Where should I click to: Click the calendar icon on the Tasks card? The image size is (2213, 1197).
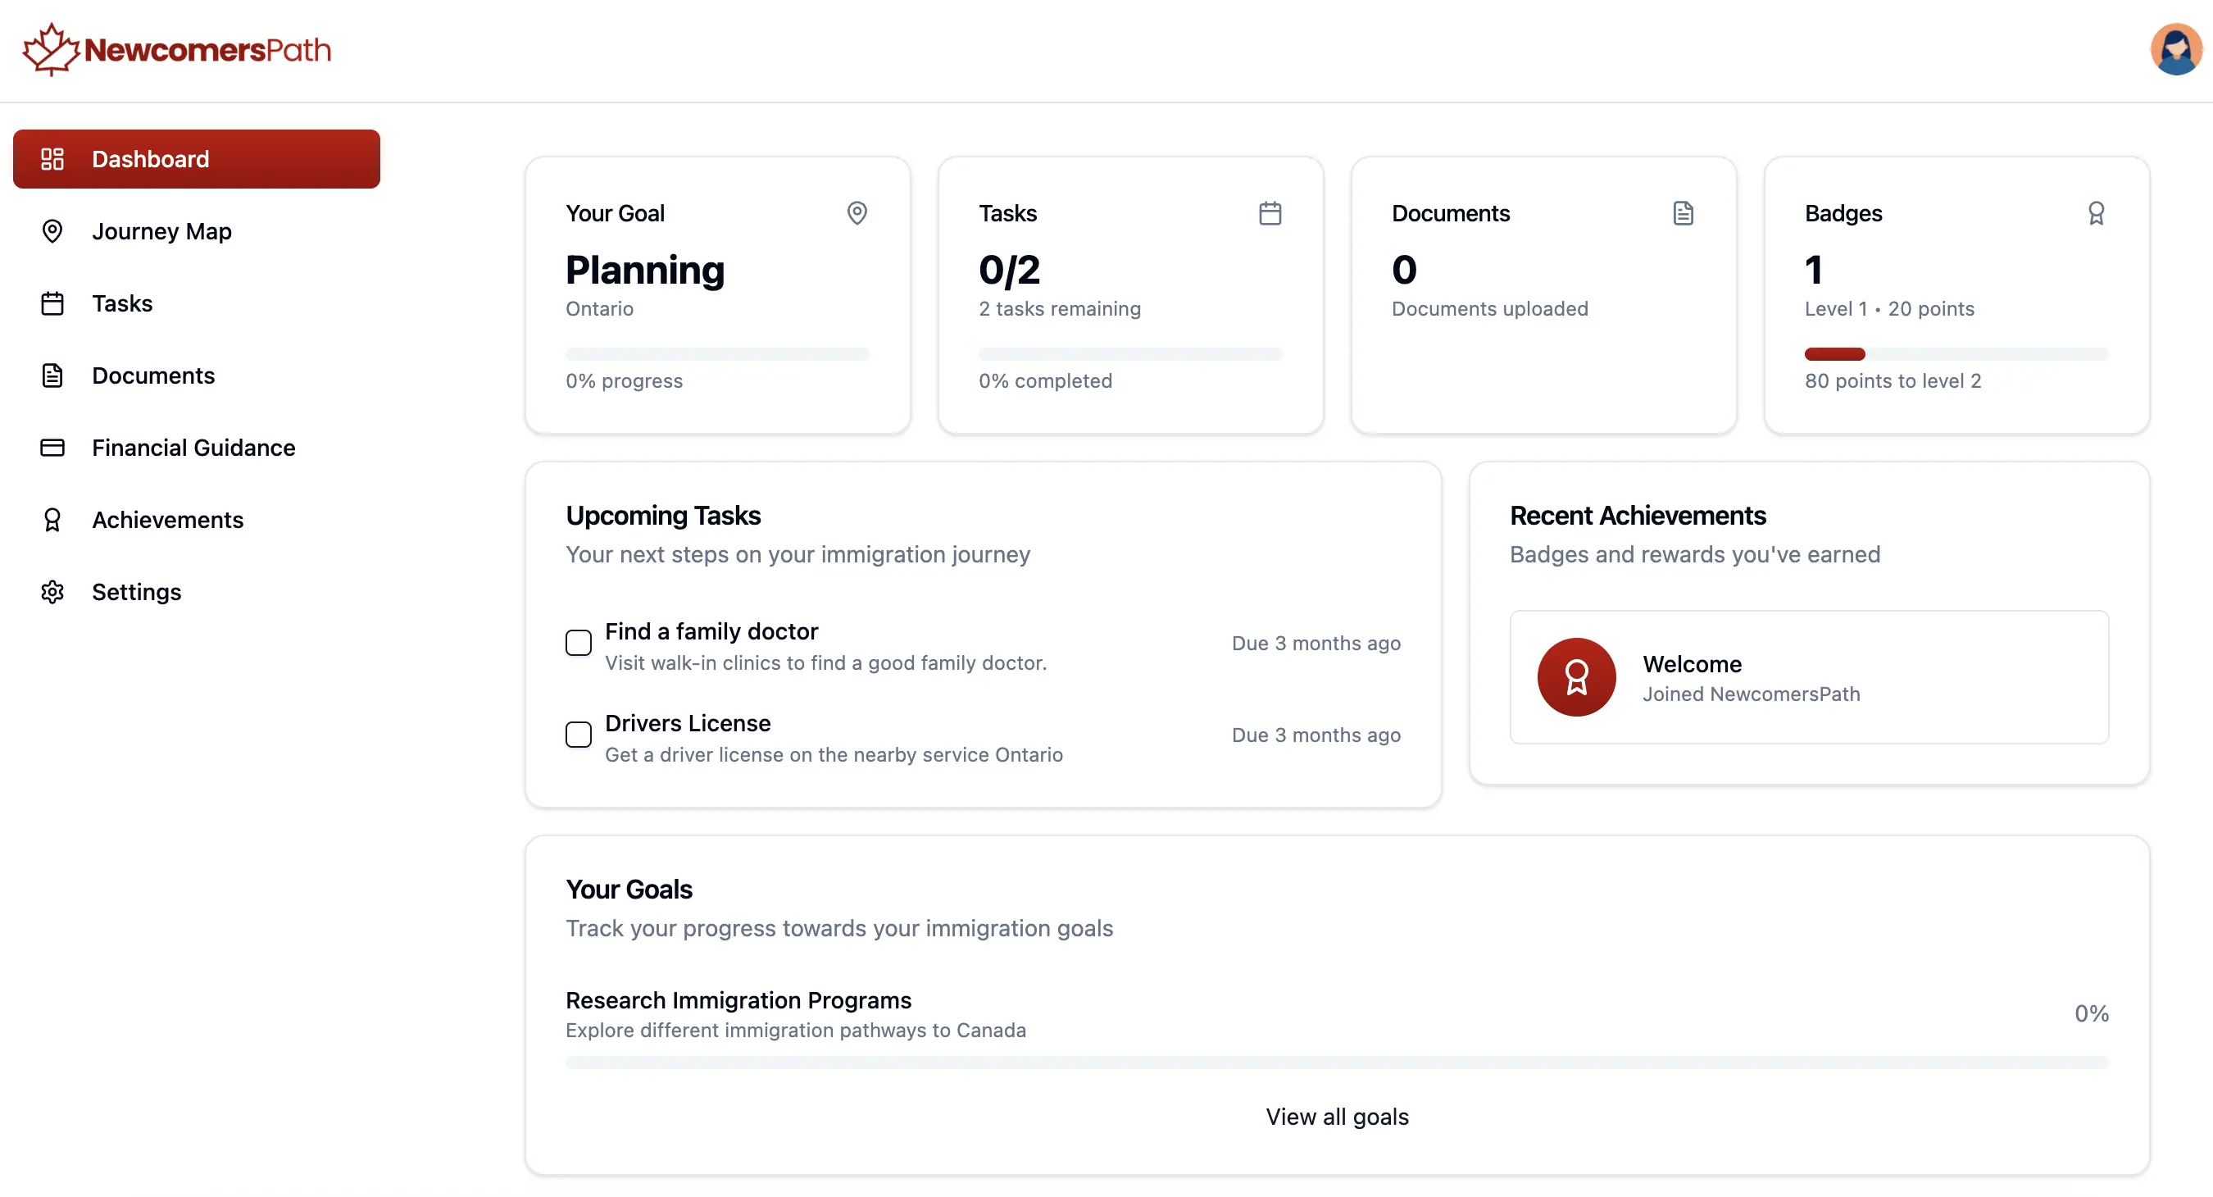[1270, 213]
